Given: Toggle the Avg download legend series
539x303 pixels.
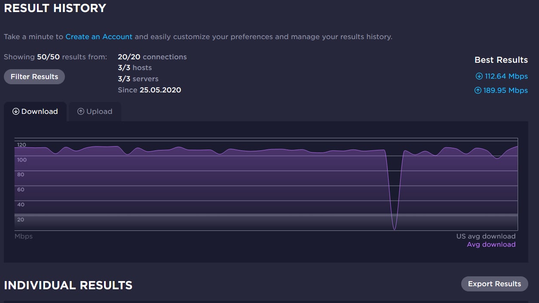Looking at the screenshot, I should (x=491, y=245).
